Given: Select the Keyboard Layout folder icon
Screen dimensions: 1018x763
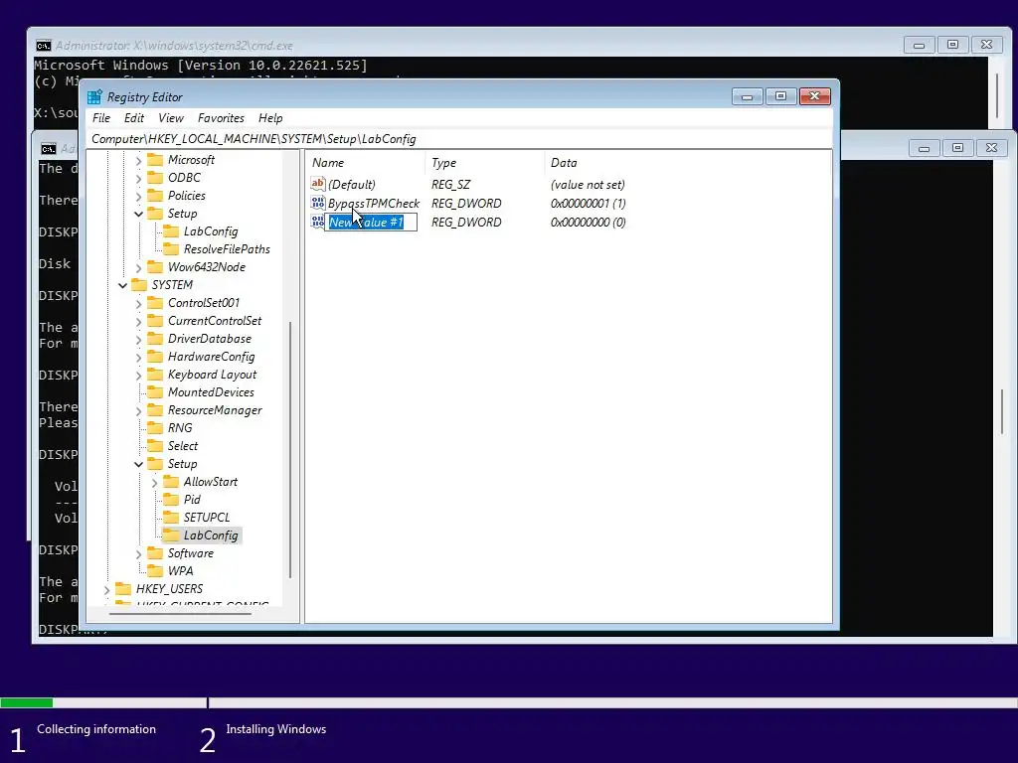Looking at the screenshot, I should 155,375.
